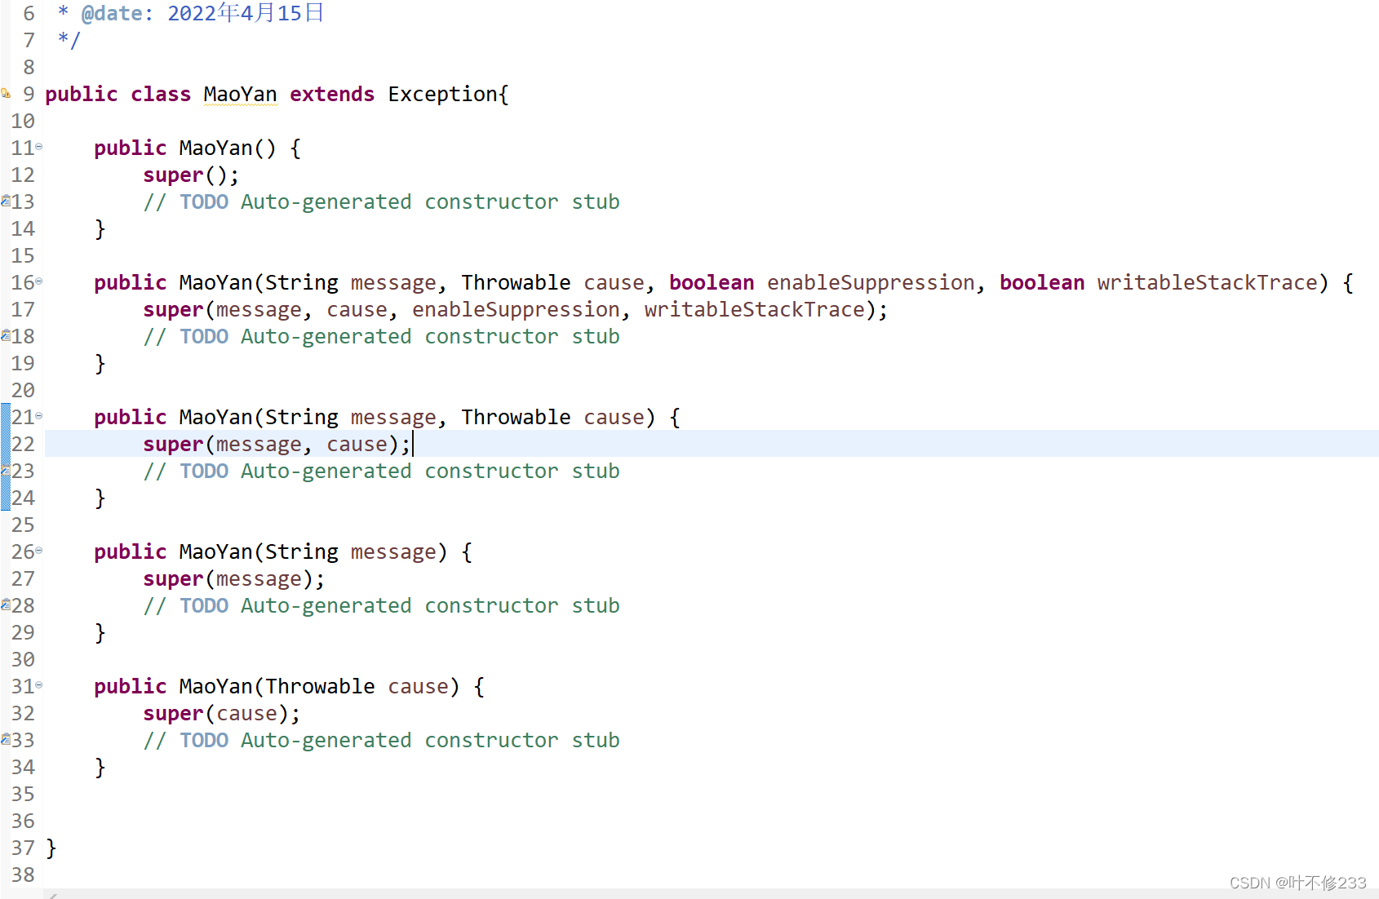Click writableStackTrace parameter on line 16

[x=1207, y=282]
